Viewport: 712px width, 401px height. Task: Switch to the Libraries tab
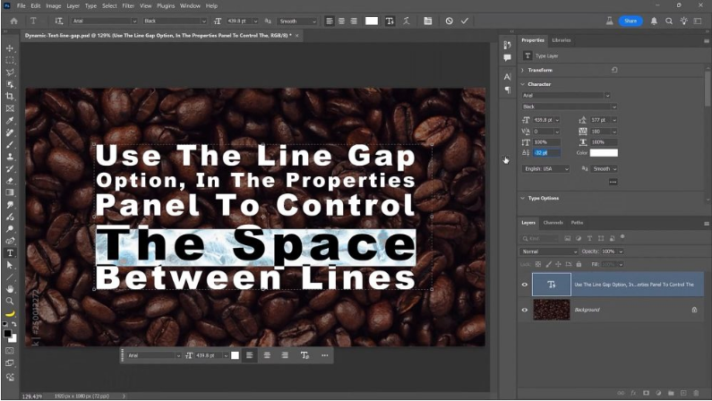[x=562, y=40]
